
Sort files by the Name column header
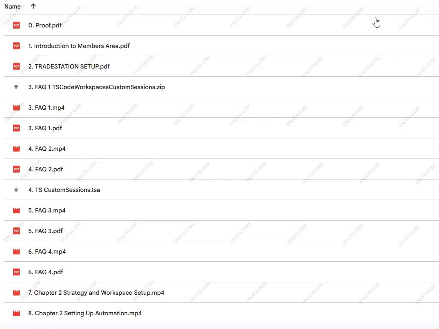point(12,6)
